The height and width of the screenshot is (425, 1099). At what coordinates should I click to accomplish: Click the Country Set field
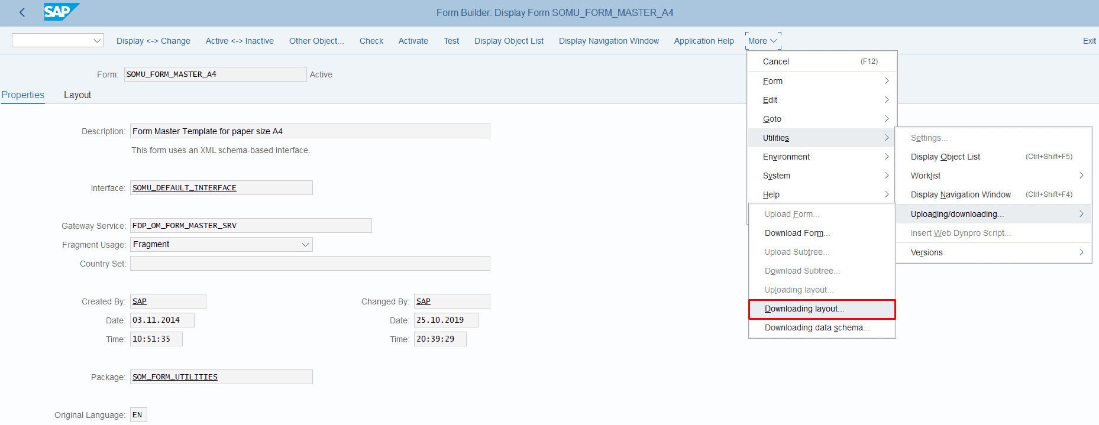tap(310, 264)
